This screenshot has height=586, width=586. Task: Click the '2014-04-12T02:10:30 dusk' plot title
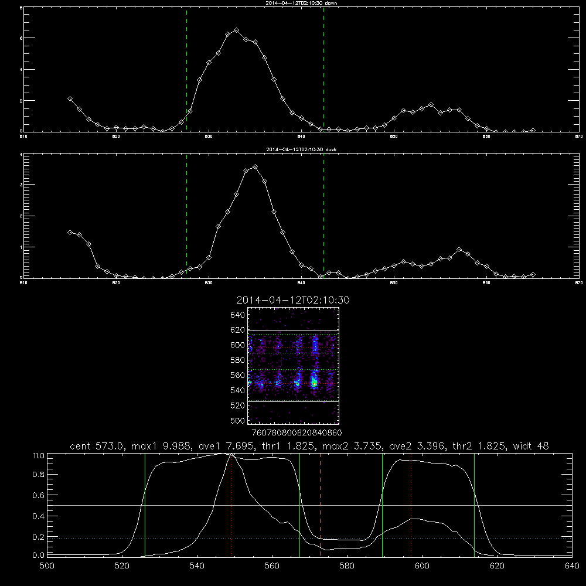pyautogui.click(x=301, y=149)
